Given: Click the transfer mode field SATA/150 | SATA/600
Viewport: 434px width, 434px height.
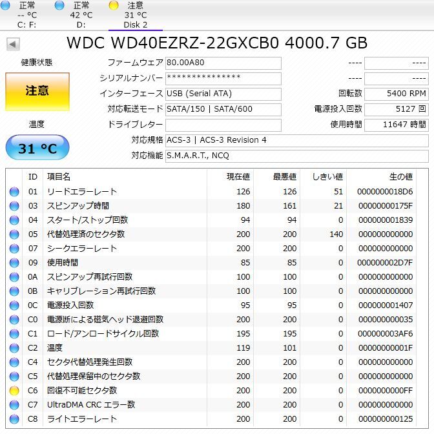Looking at the screenshot, I should [223, 110].
